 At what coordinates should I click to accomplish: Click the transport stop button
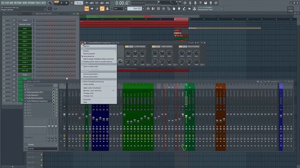click(x=67, y=3)
